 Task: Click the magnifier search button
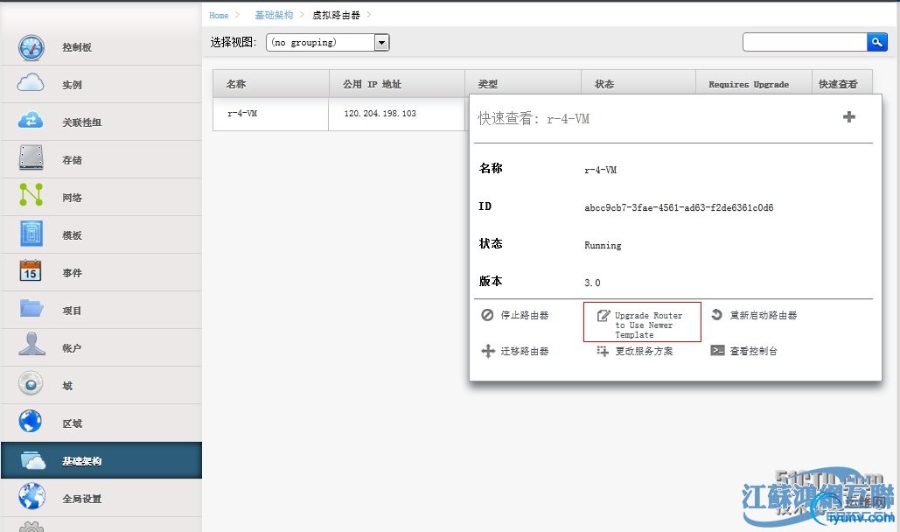[x=877, y=42]
